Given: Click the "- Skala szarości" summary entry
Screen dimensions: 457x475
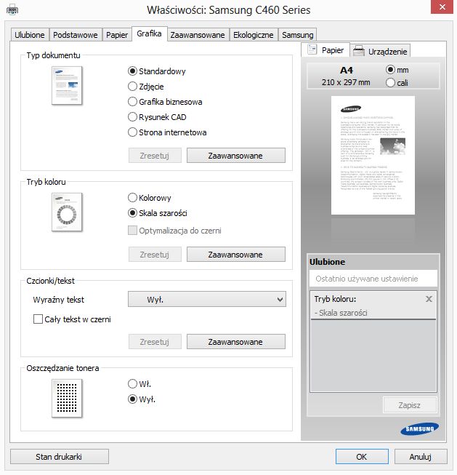Looking at the screenshot, I should (341, 313).
